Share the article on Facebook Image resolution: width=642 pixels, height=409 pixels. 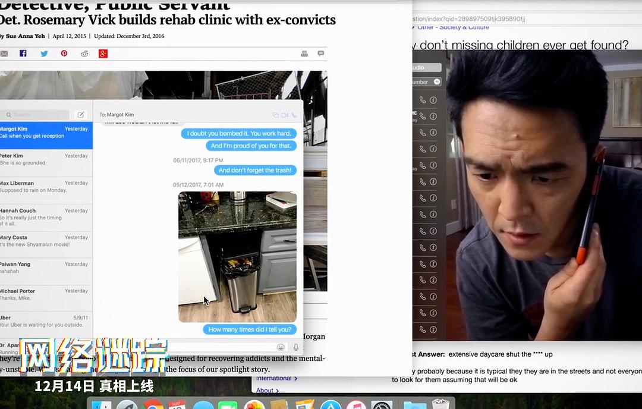(x=23, y=54)
